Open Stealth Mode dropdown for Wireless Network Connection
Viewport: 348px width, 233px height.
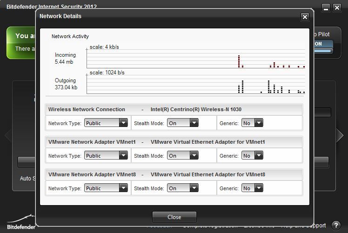pos(183,123)
